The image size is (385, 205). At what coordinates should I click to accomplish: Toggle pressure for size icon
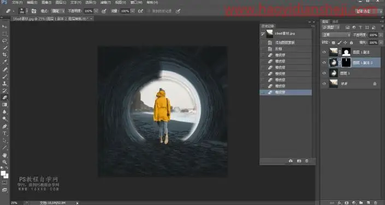[178, 11]
